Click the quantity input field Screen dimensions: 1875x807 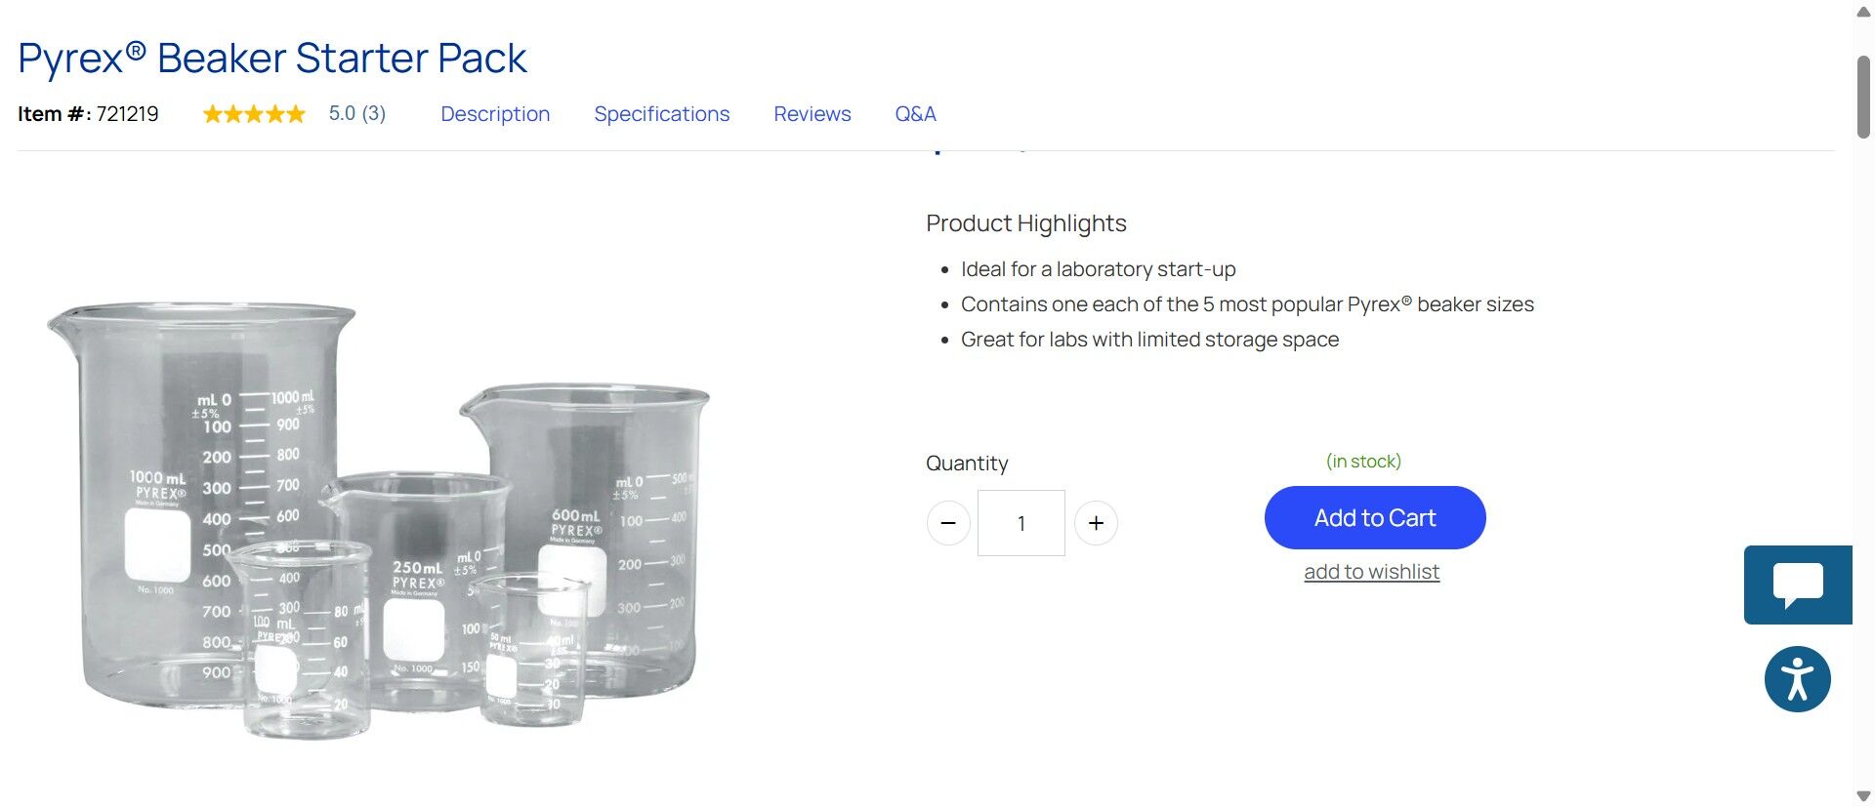1021,523
